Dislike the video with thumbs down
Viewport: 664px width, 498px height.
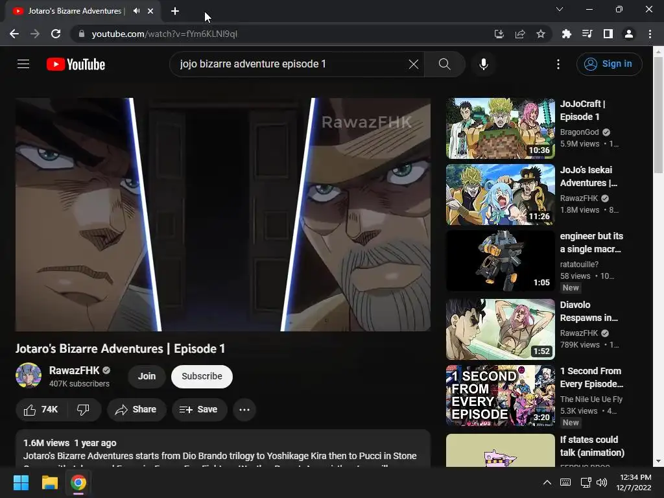(84, 410)
